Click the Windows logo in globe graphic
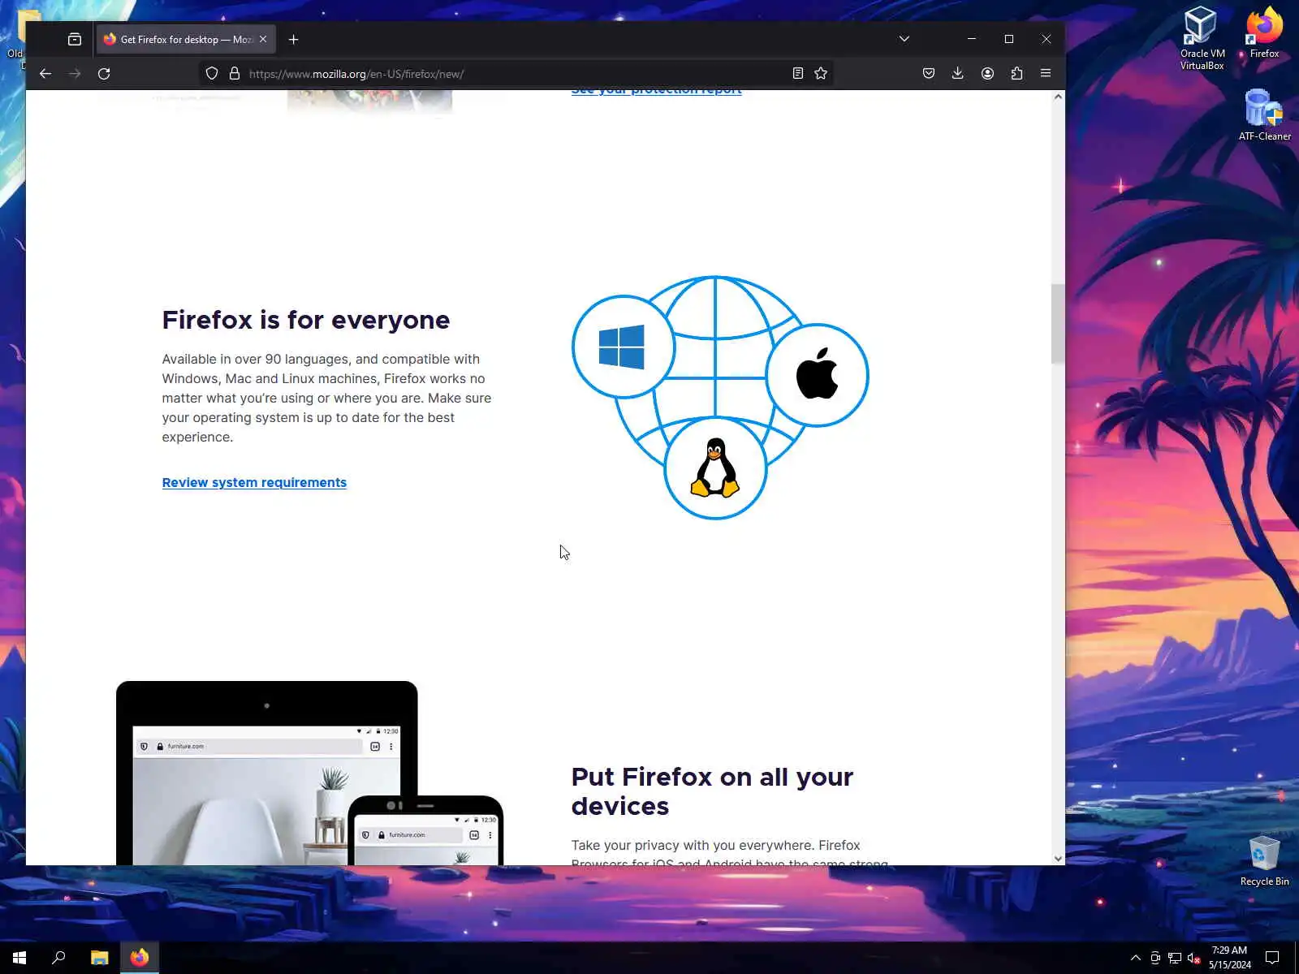The height and width of the screenshot is (974, 1299). pos(622,347)
